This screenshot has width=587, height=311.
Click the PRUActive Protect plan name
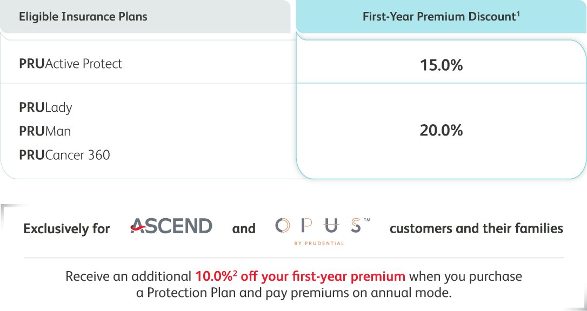(x=70, y=64)
